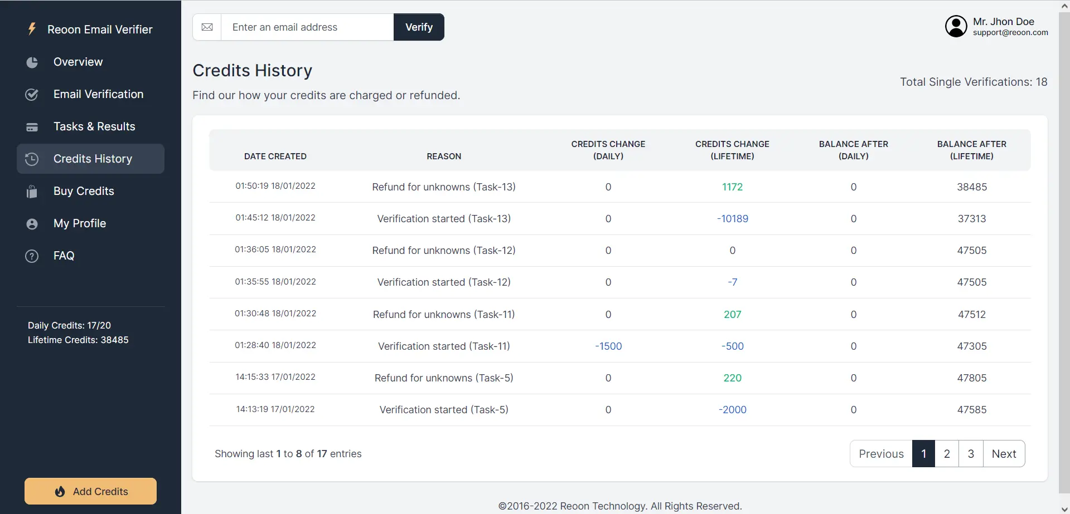Click the flame icon on Add Credits
The height and width of the screenshot is (514, 1070).
click(60, 492)
